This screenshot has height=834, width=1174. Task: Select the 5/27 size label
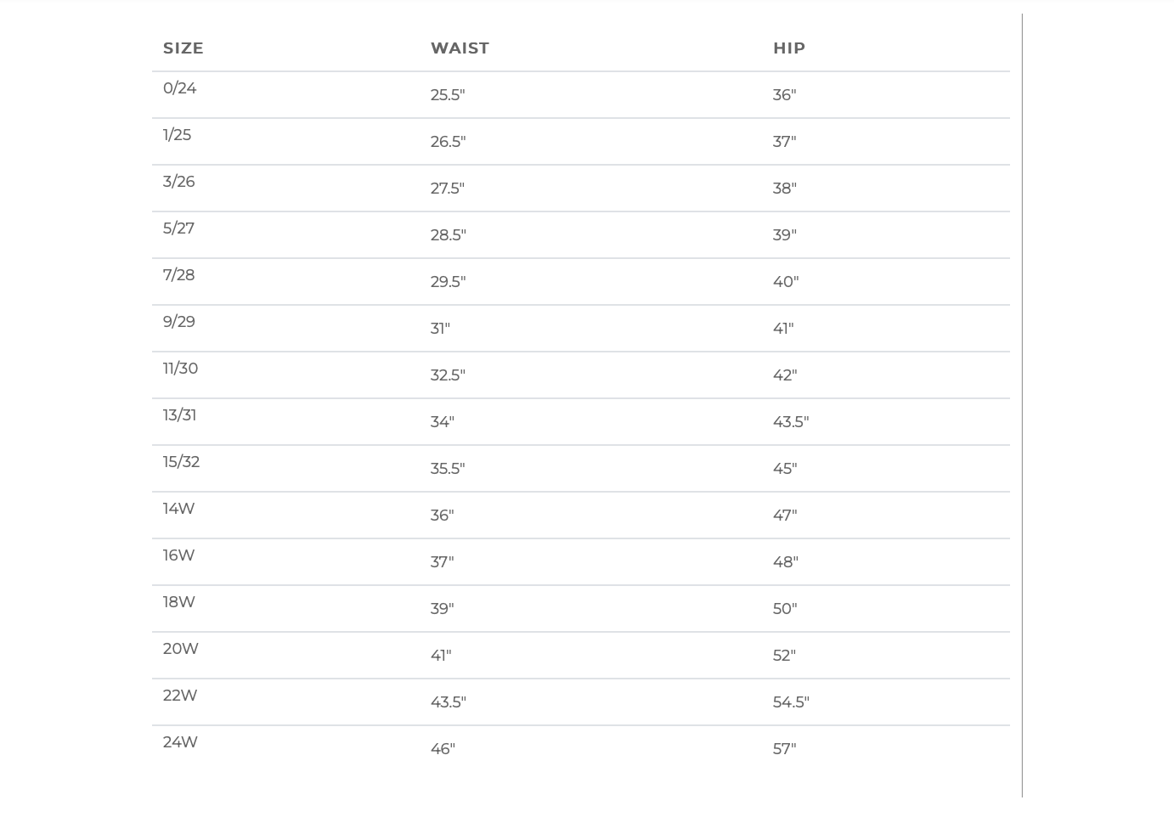178,228
